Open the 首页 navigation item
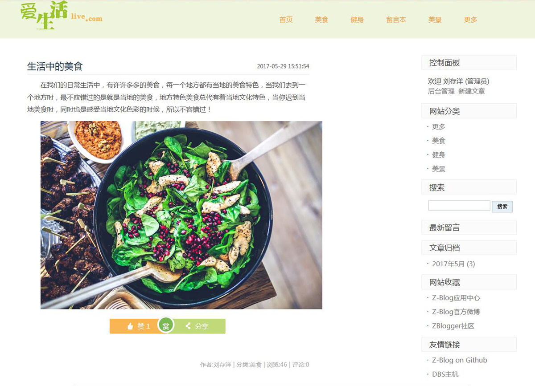Image resolution: width=535 pixels, height=386 pixels. point(286,20)
